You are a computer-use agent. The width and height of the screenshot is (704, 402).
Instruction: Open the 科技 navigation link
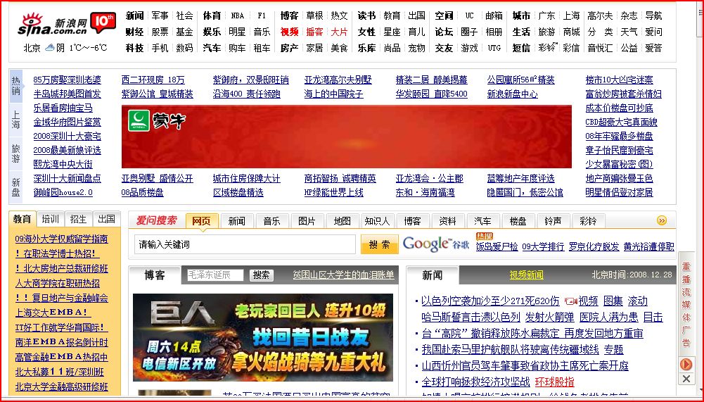[134, 48]
